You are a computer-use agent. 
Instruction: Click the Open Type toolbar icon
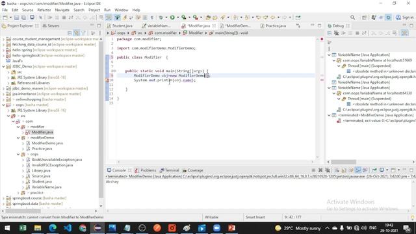[208, 18]
